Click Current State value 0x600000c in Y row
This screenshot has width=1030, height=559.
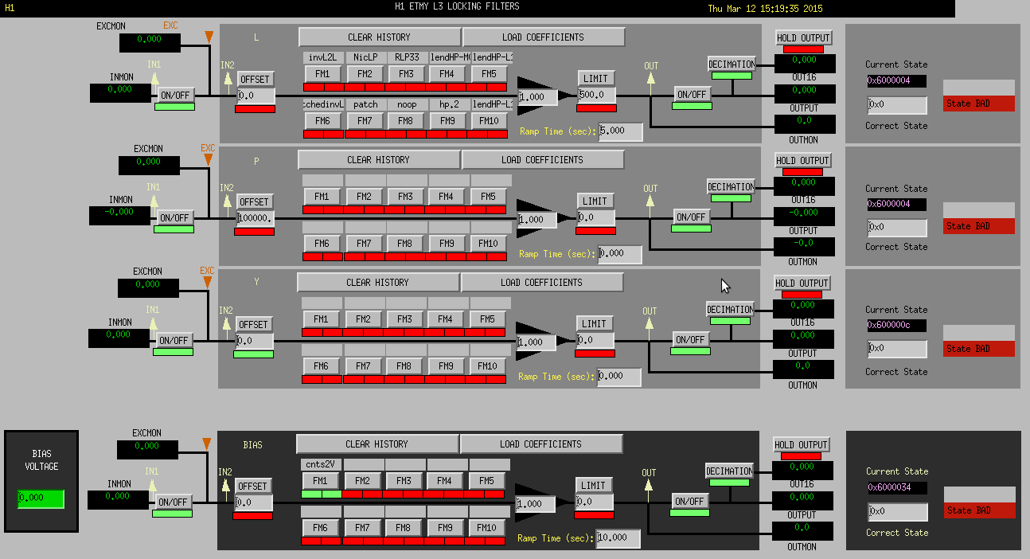point(897,325)
